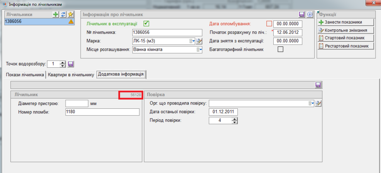381x173 pixels.
Task: Click the star icon in Лічильники panel
Action: point(70,14)
